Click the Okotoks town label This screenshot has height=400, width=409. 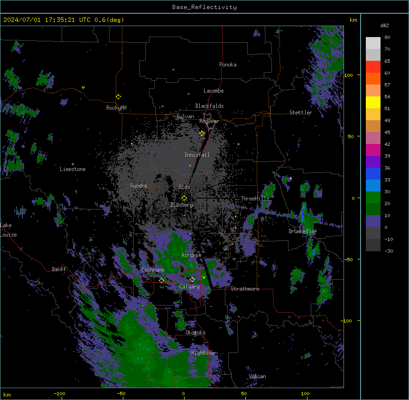coord(195,333)
